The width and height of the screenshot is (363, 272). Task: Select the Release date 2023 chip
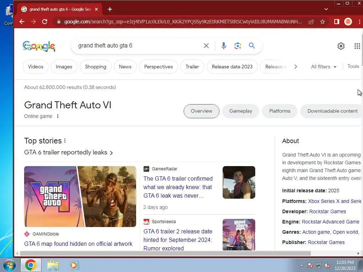[x=232, y=67]
